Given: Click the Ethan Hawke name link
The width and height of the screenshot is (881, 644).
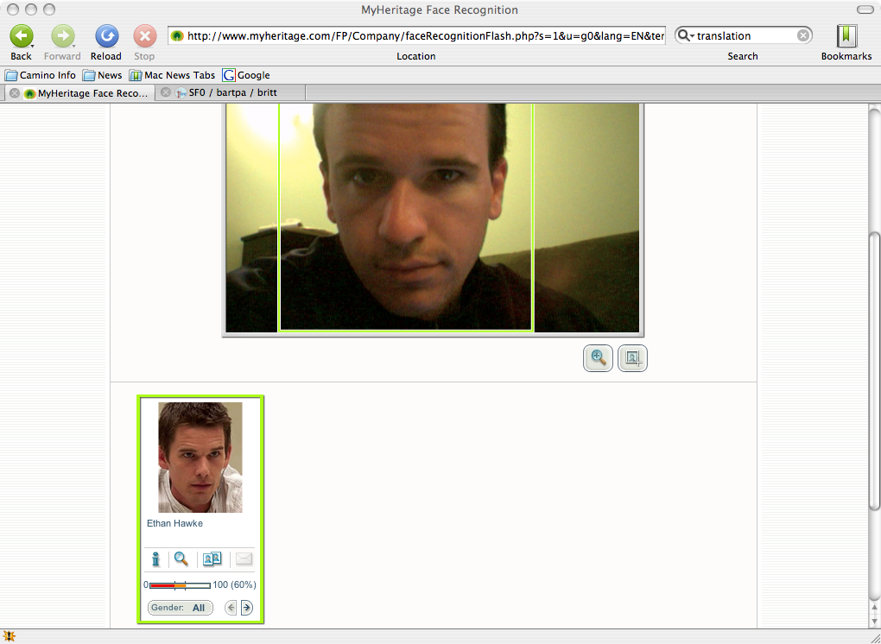Looking at the screenshot, I should [x=174, y=523].
